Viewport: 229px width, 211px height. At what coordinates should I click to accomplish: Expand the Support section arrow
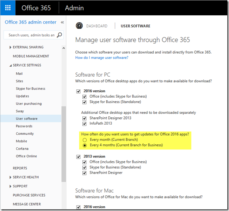coord(10,186)
